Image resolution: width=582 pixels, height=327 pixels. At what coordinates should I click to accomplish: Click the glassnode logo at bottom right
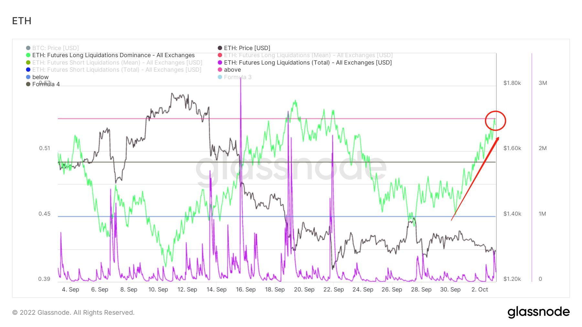click(x=538, y=312)
